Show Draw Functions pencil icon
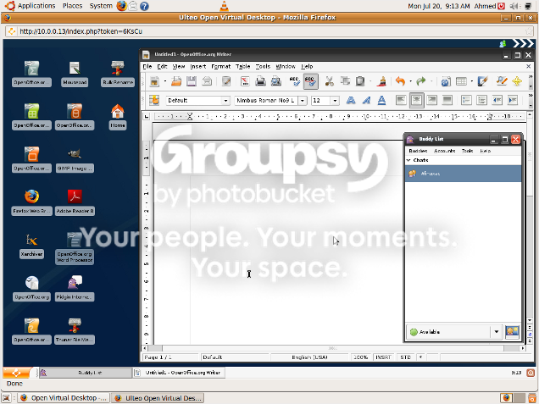The width and height of the screenshot is (539, 404). click(482, 81)
